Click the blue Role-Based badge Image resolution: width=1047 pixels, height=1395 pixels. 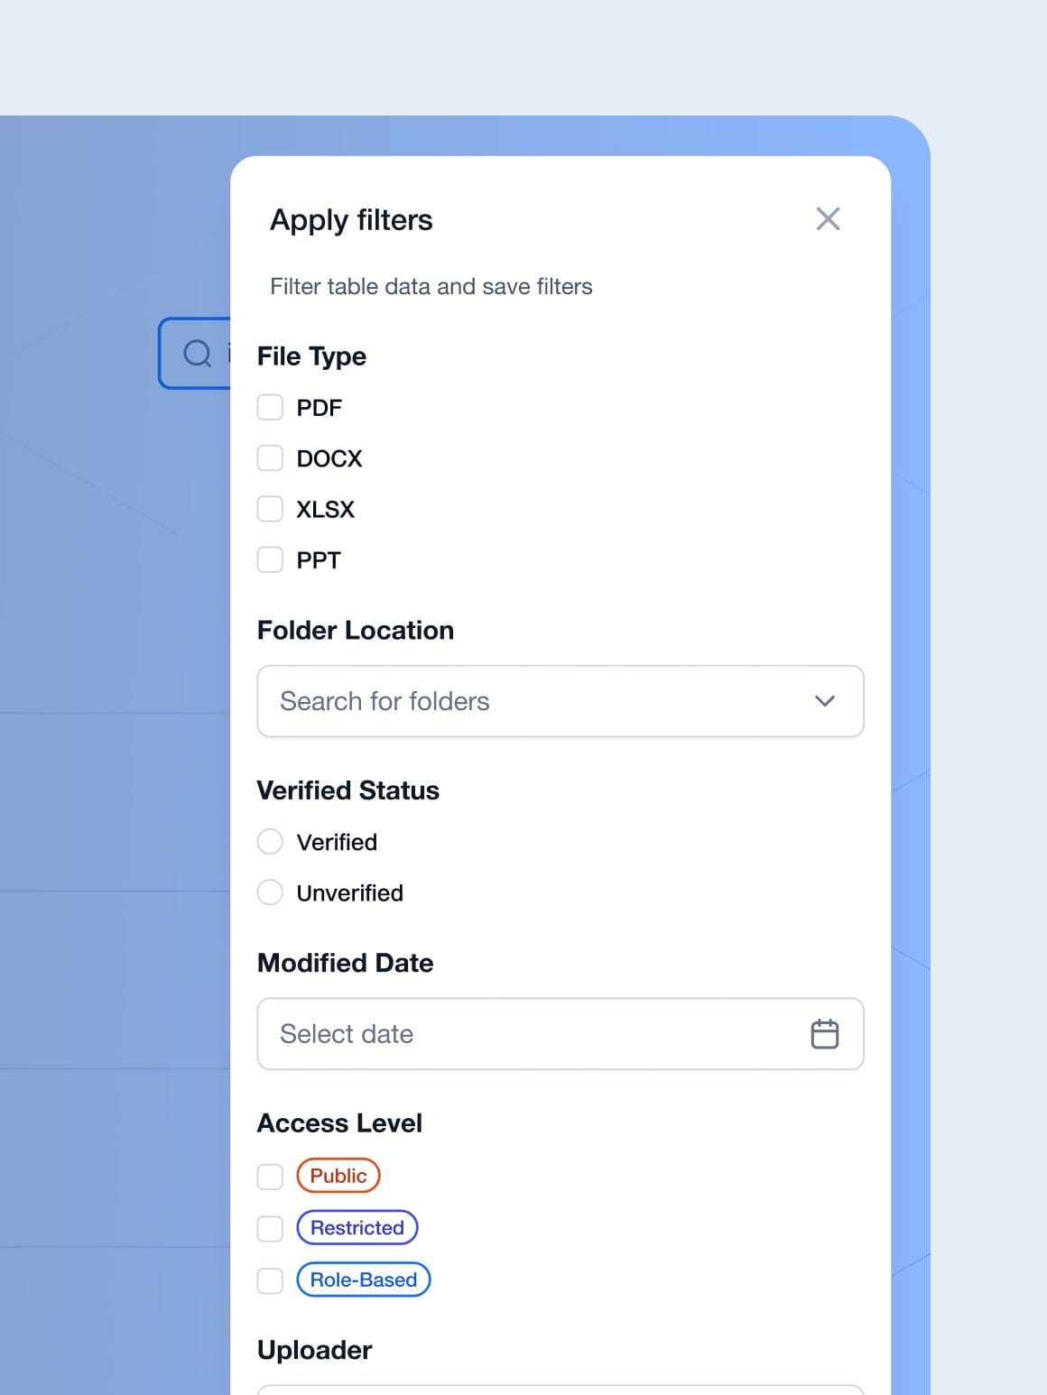(x=364, y=1280)
